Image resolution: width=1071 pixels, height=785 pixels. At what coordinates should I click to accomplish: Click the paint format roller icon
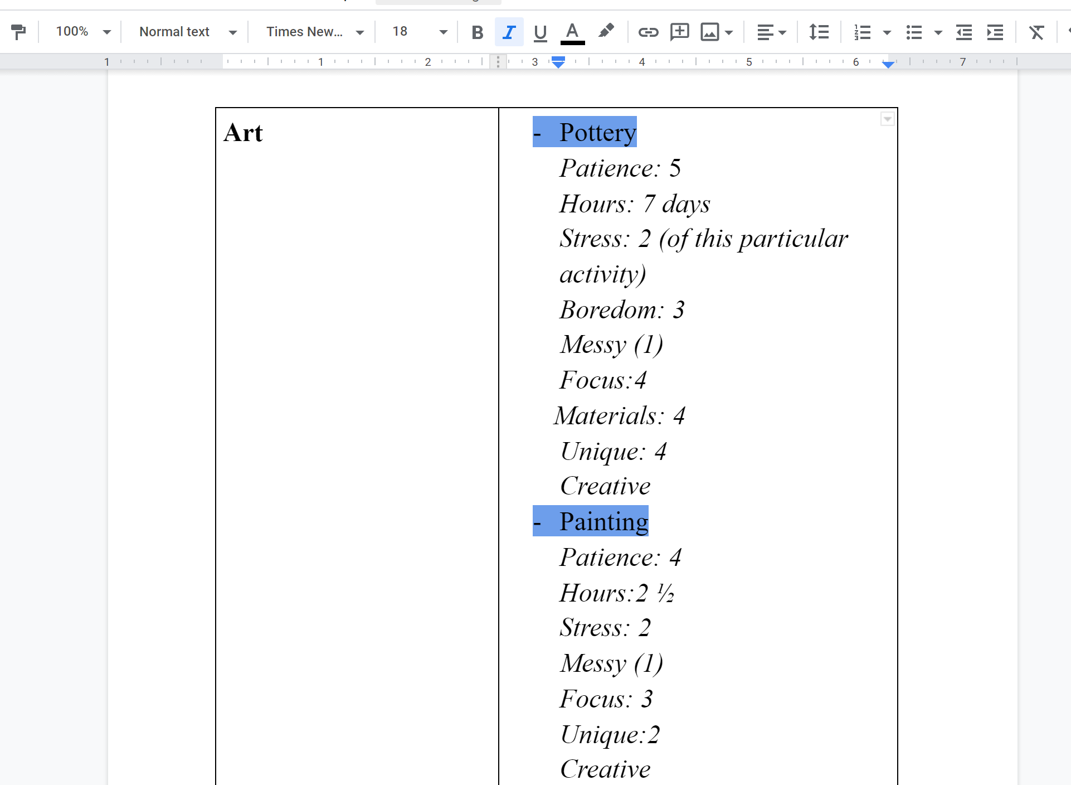click(x=18, y=32)
